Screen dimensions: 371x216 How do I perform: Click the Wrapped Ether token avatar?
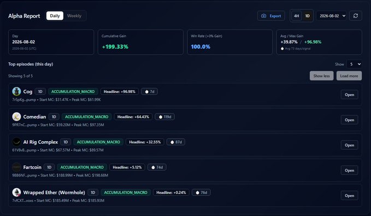tap(16, 192)
